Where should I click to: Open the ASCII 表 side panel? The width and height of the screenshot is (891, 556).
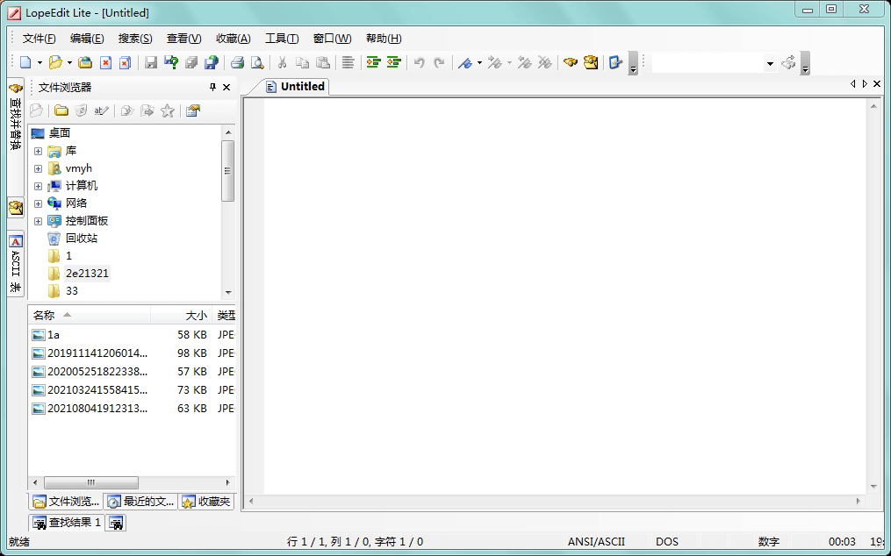16,263
